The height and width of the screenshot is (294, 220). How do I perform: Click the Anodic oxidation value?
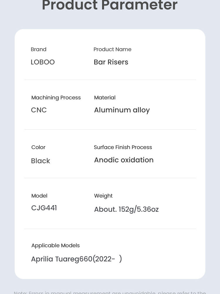point(124,160)
